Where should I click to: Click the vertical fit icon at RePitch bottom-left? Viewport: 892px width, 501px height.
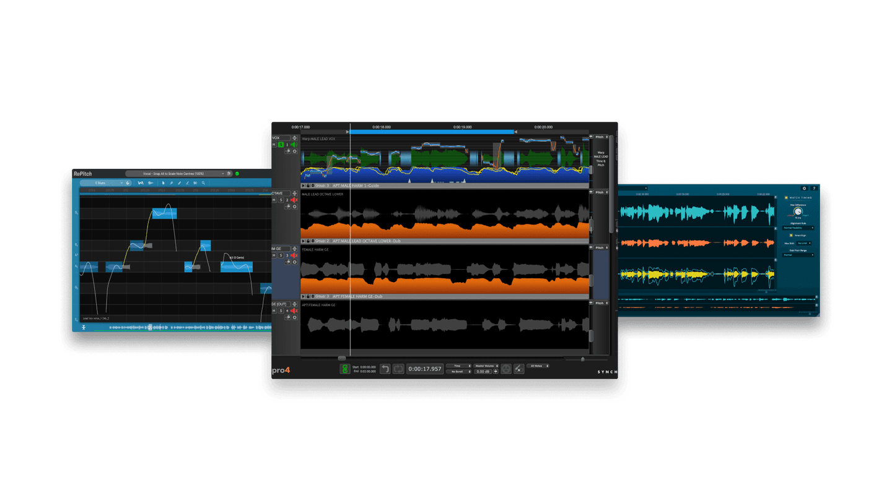[83, 327]
